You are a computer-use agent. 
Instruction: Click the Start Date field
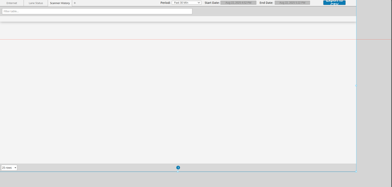(238, 3)
